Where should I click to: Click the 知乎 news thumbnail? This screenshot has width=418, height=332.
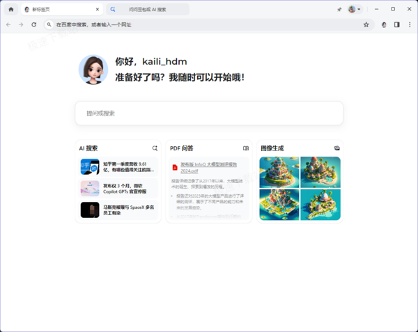(90, 167)
